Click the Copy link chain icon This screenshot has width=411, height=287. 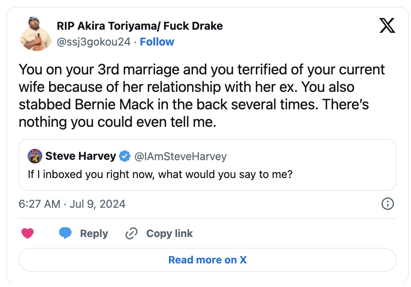coord(131,233)
